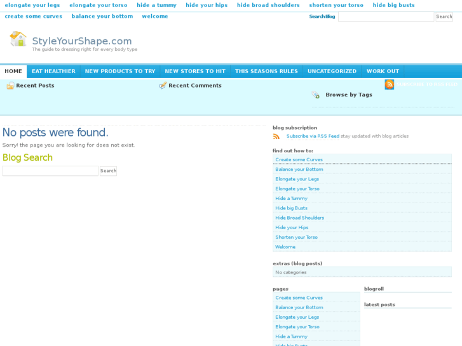Open Welcome in sidebar list
This screenshot has width=462, height=346.
pyautogui.click(x=285, y=247)
